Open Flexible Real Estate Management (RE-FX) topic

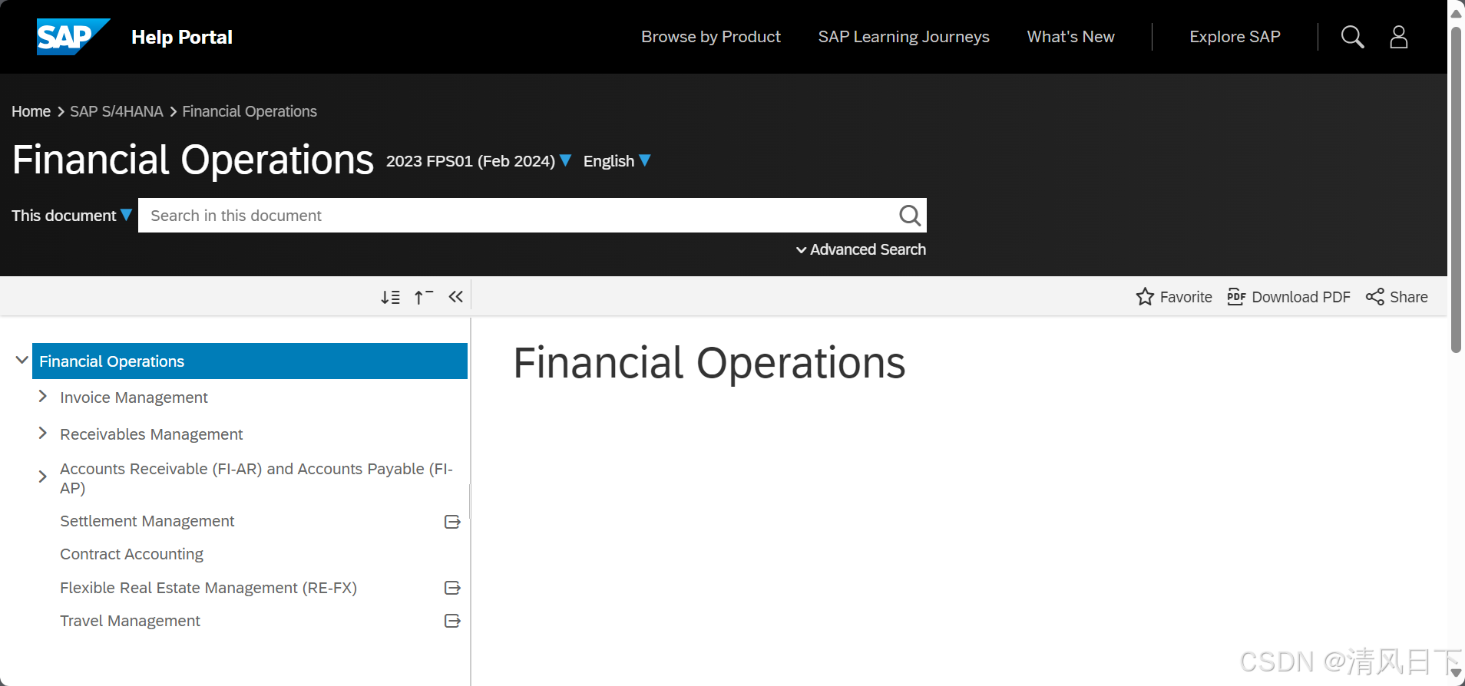click(x=208, y=588)
